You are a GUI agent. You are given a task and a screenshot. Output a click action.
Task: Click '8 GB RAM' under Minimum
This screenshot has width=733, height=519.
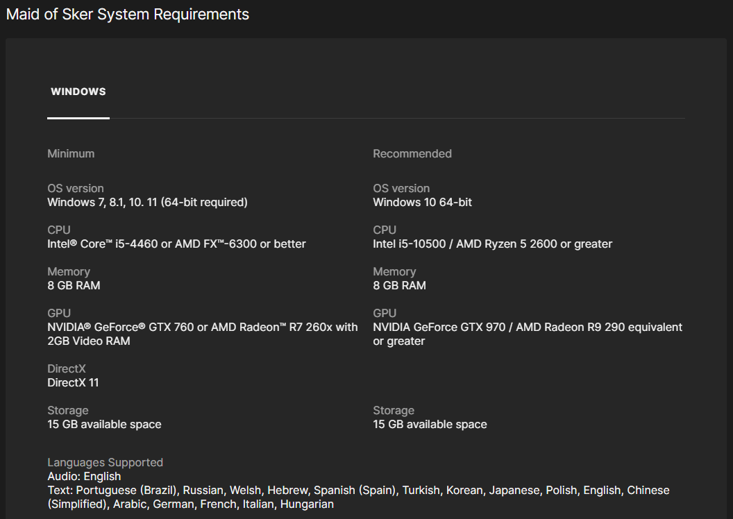[74, 285]
